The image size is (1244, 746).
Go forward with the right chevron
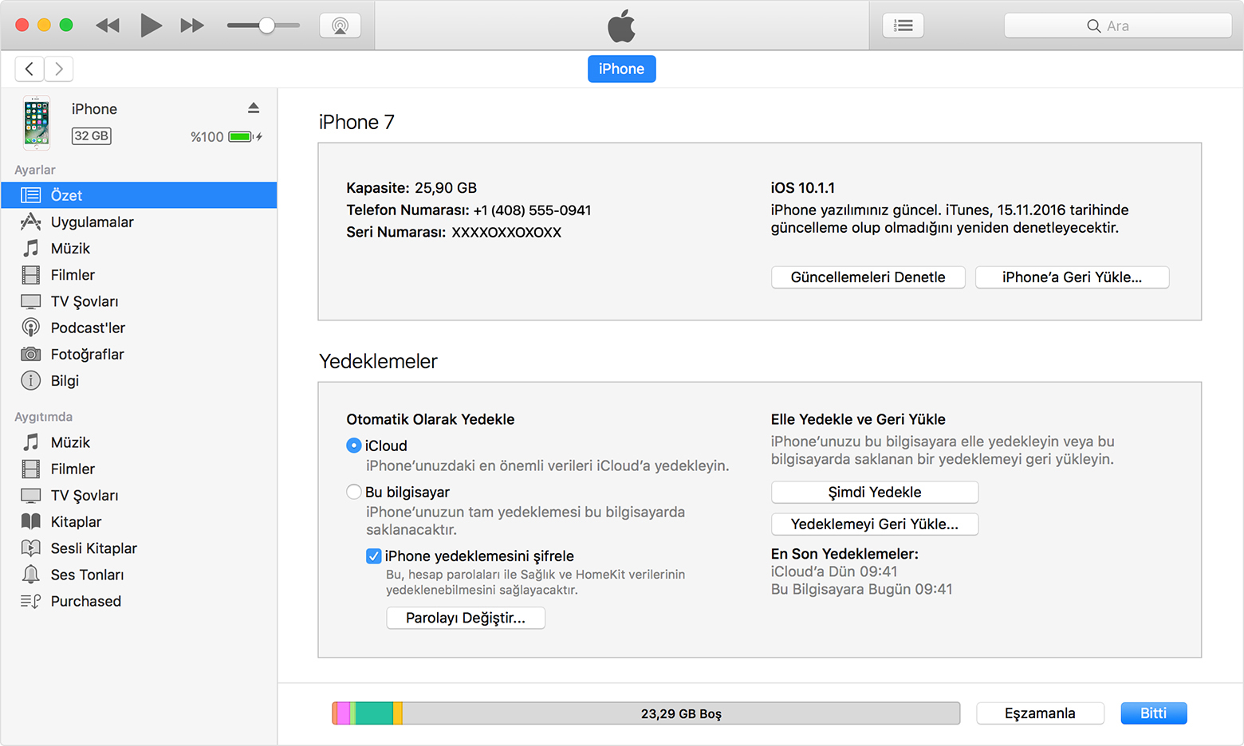(59, 69)
